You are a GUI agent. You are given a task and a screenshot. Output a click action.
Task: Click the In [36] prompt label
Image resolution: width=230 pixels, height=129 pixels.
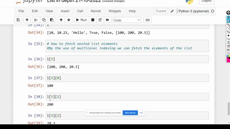(x=36, y=59)
